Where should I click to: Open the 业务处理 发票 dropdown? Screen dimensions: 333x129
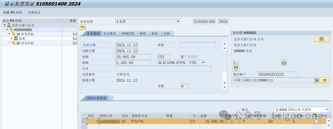178,21
